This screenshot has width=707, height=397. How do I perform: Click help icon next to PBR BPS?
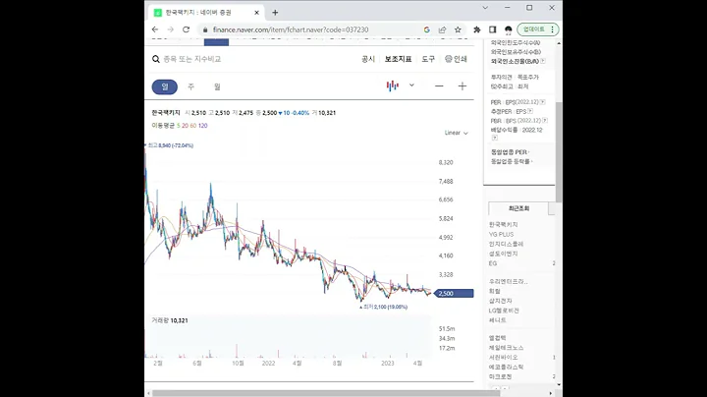[x=545, y=121]
